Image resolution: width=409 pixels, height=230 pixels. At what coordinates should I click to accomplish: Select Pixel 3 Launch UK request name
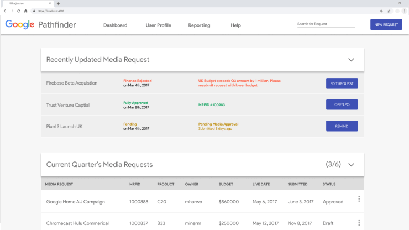(64, 127)
